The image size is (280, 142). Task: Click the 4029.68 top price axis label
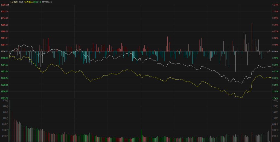tap(4, 5)
